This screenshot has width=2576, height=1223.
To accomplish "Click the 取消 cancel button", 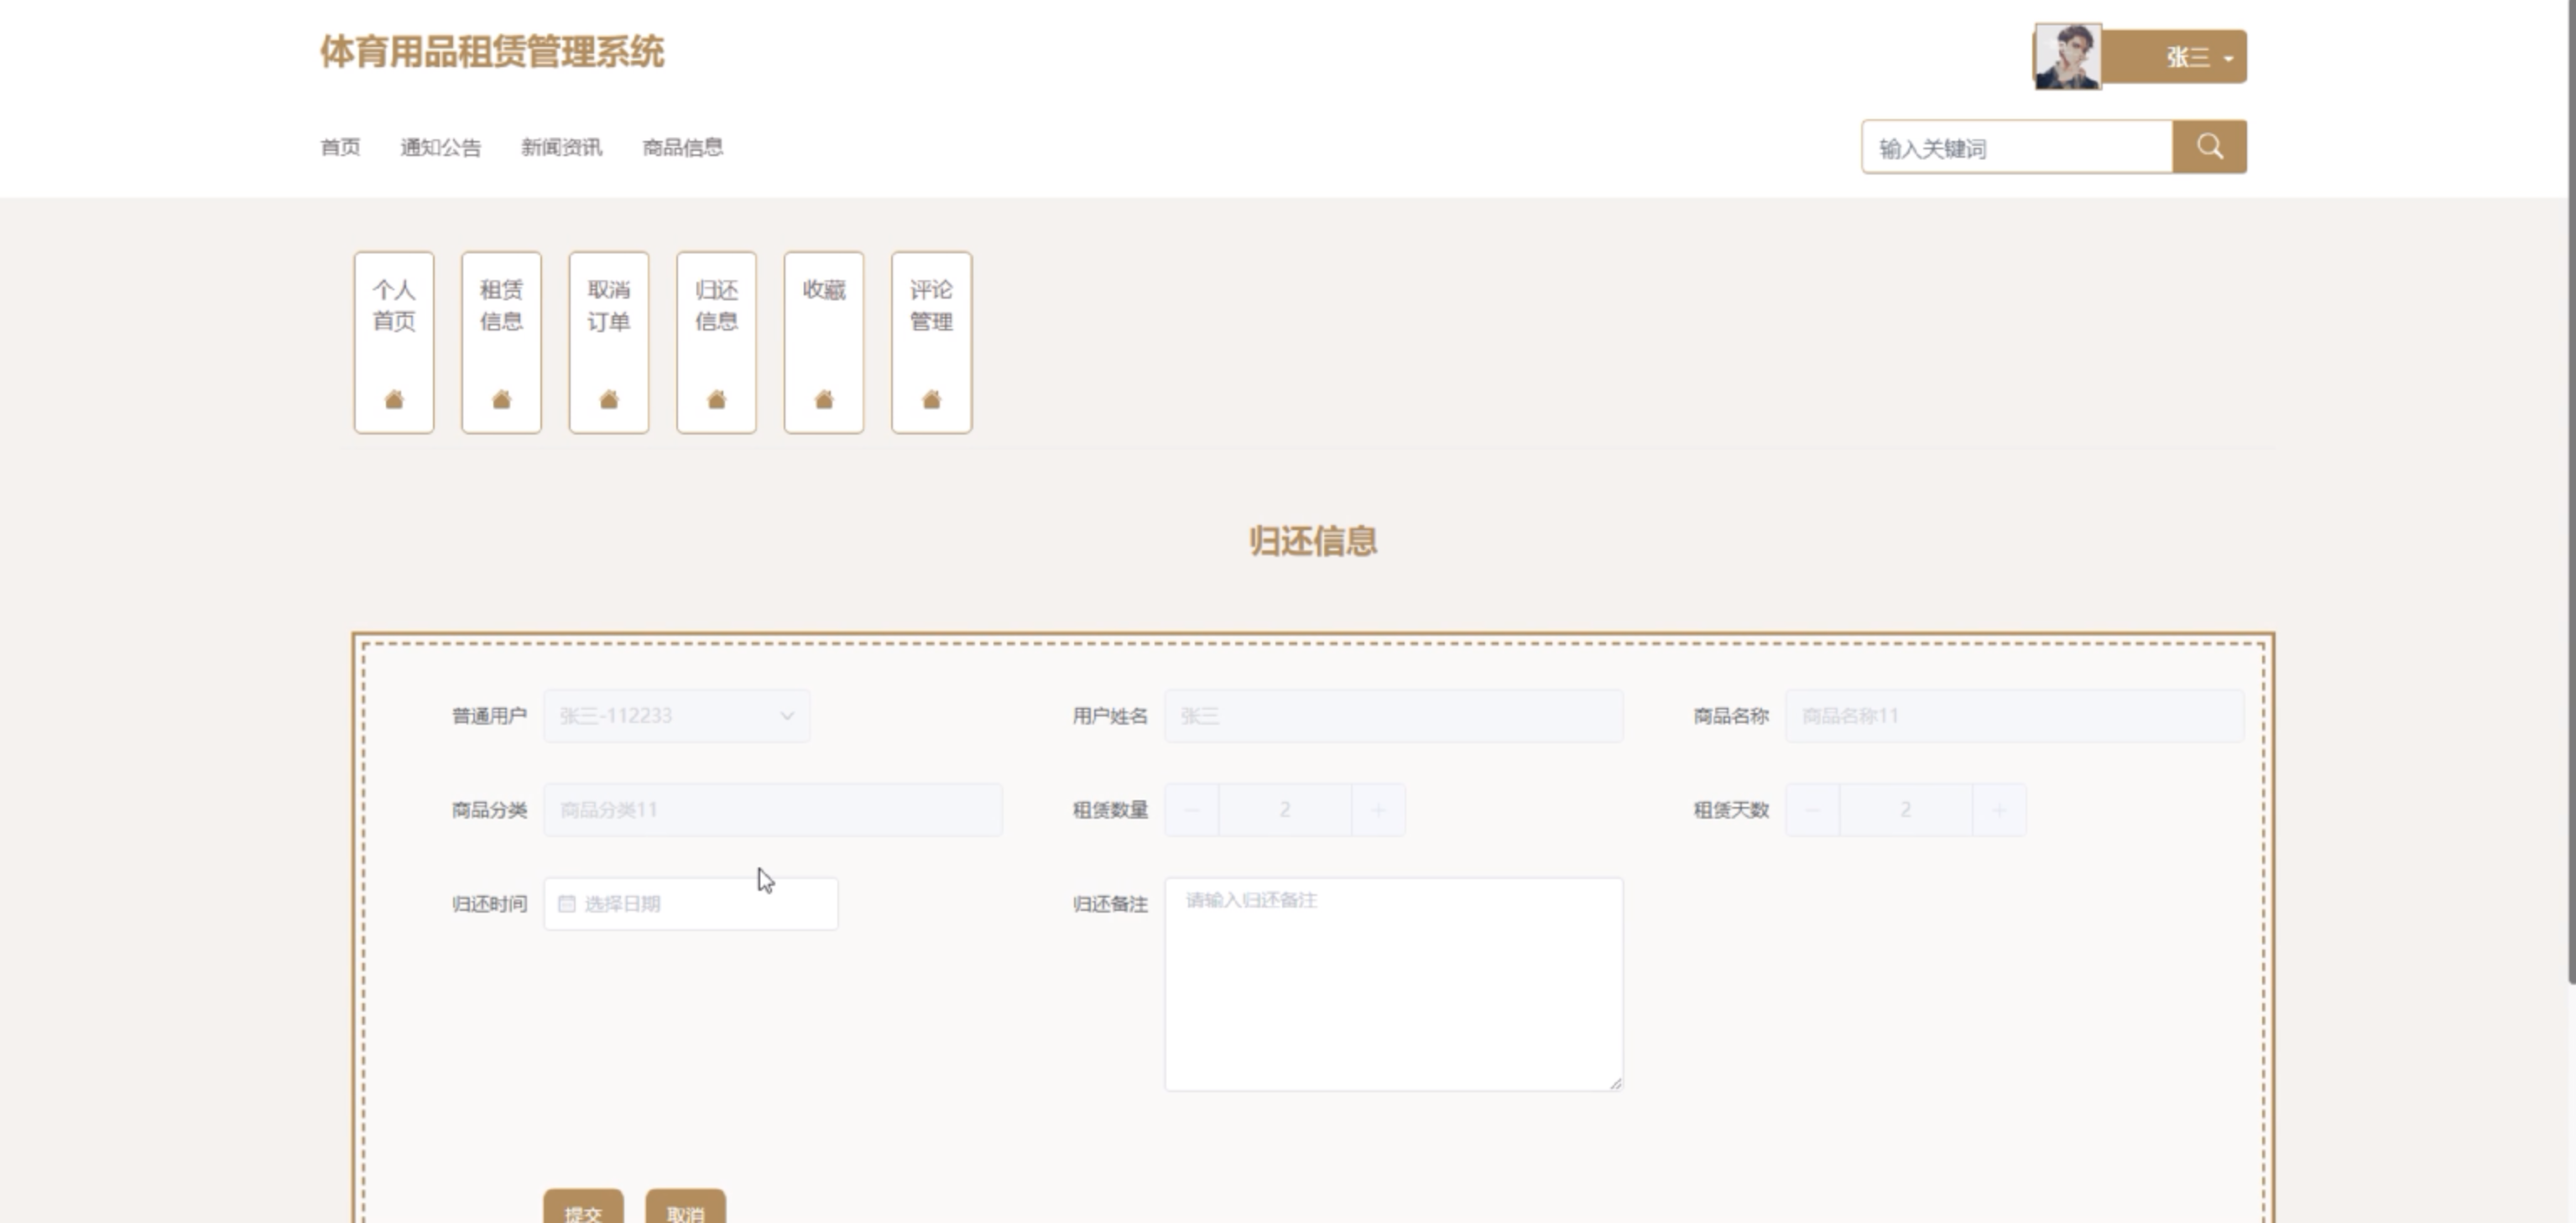I will pyautogui.click(x=685, y=1211).
